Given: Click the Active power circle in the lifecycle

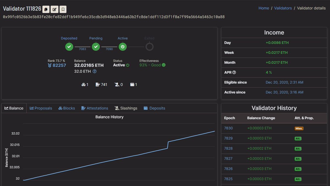Looking at the screenshot, I should 123,47.
